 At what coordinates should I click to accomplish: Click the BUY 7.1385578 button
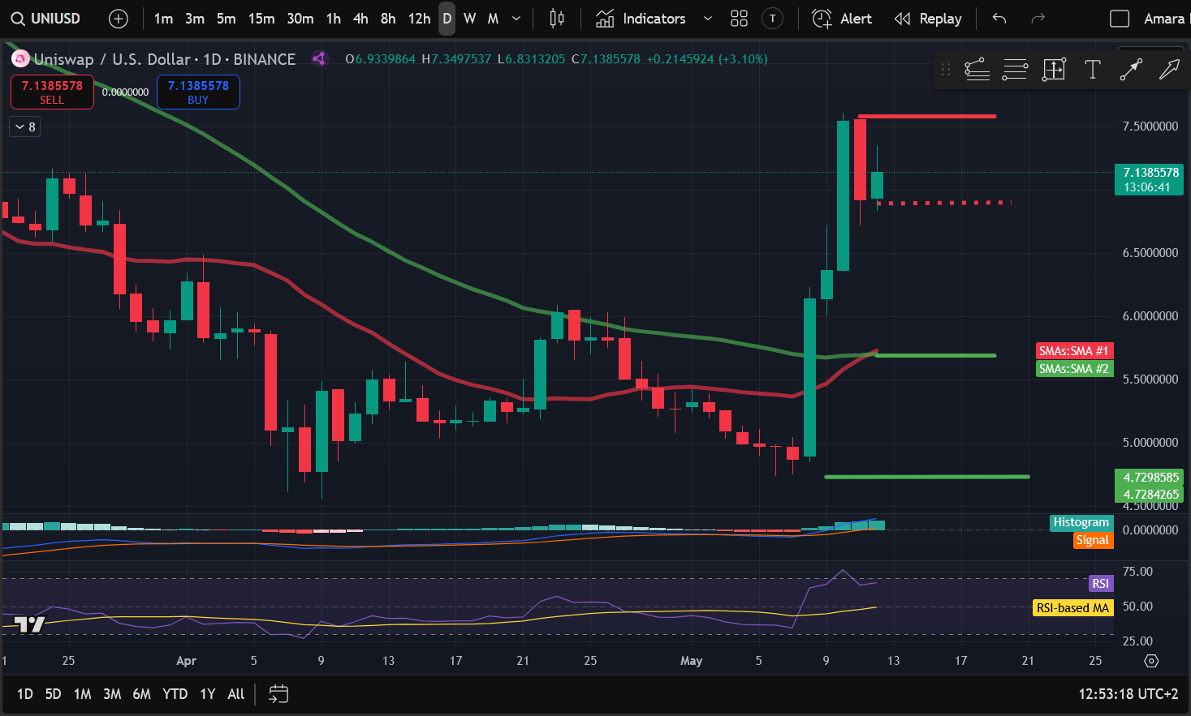point(198,92)
